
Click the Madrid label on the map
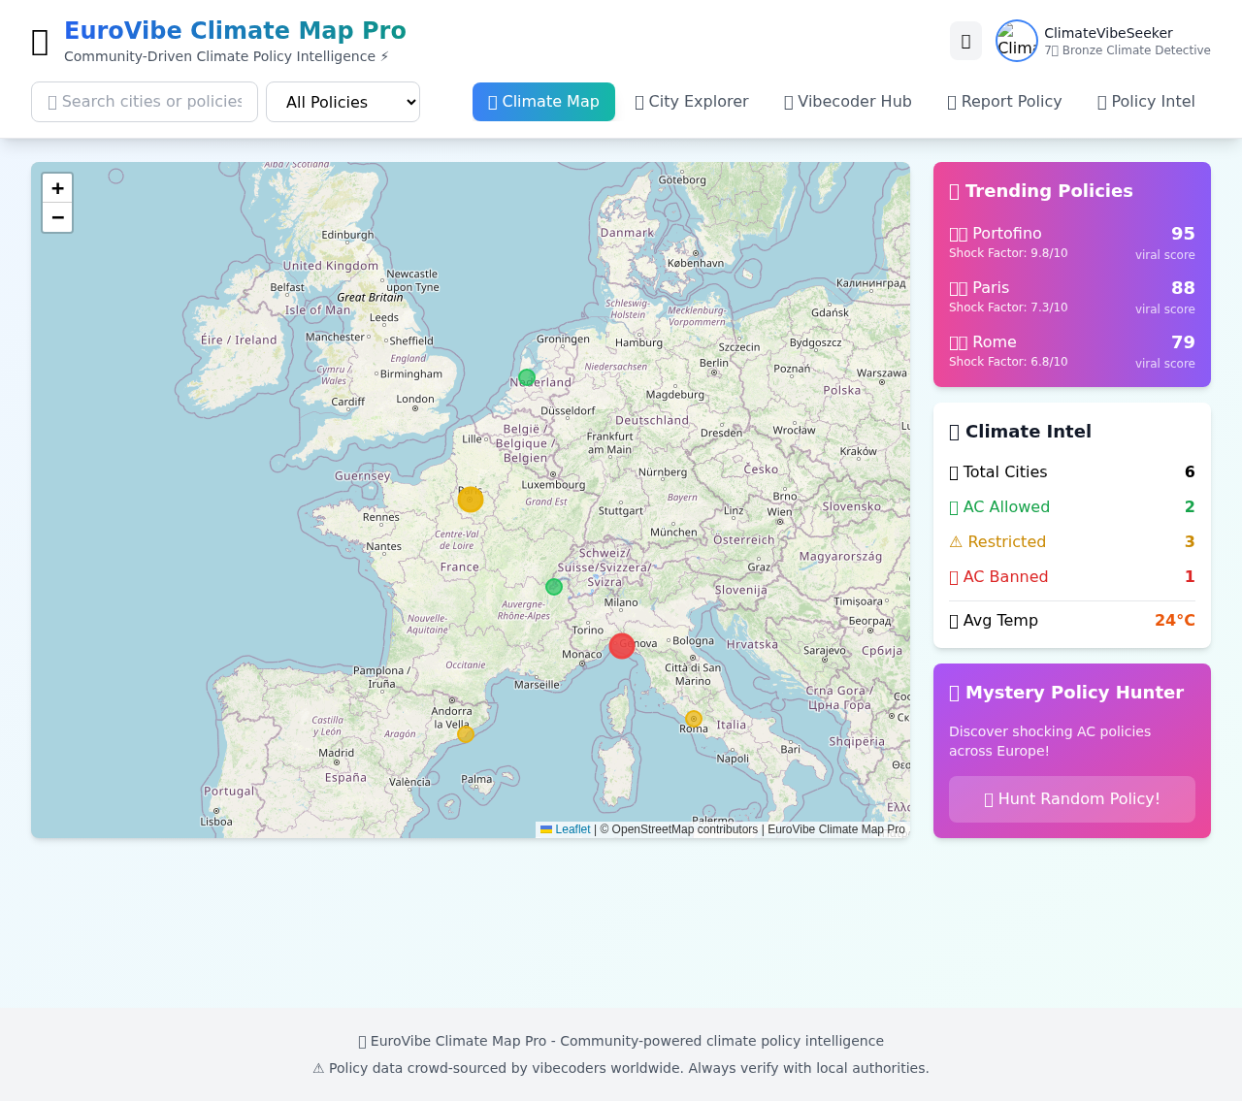(337, 753)
